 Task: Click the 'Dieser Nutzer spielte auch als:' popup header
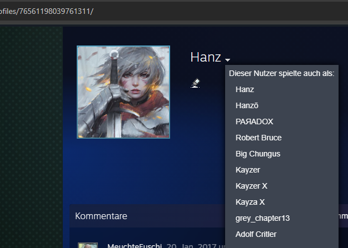pyautogui.click(x=282, y=74)
